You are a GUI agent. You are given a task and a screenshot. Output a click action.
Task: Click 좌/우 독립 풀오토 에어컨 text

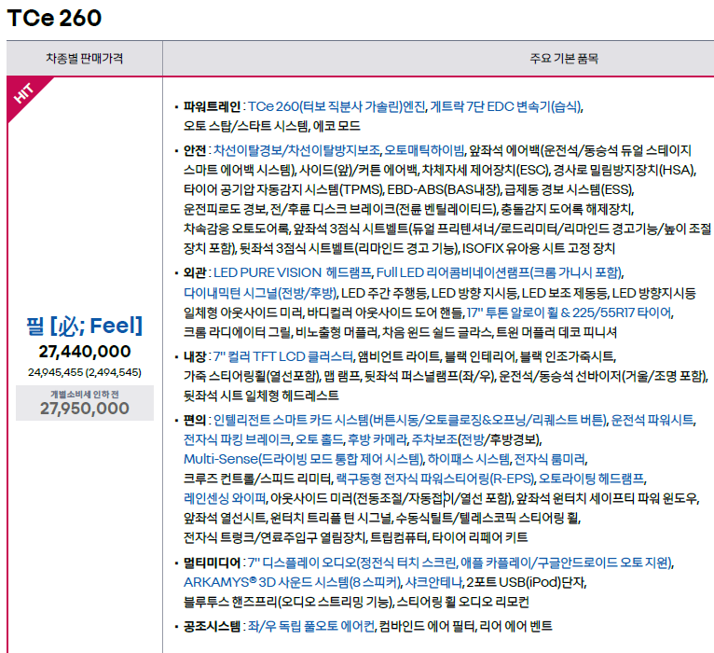point(310,626)
